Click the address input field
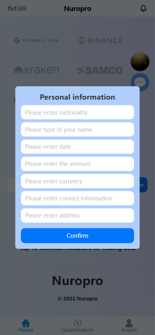This screenshot has height=335, width=155. (x=77, y=215)
